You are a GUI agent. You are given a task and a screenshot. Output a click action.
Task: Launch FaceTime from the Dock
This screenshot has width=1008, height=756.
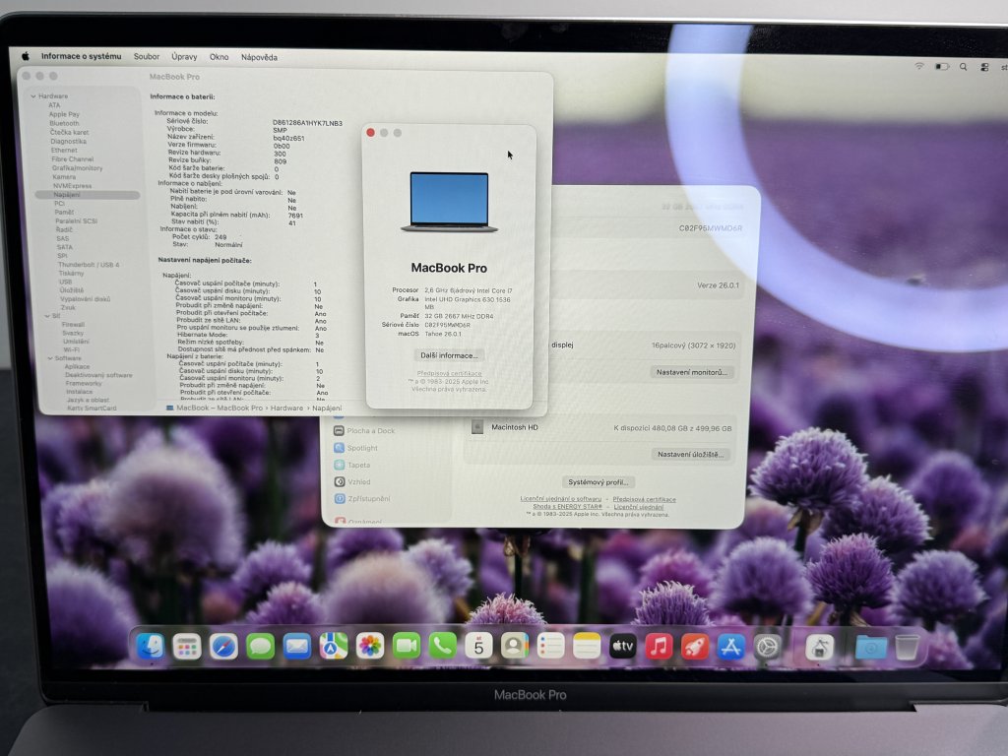click(407, 646)
